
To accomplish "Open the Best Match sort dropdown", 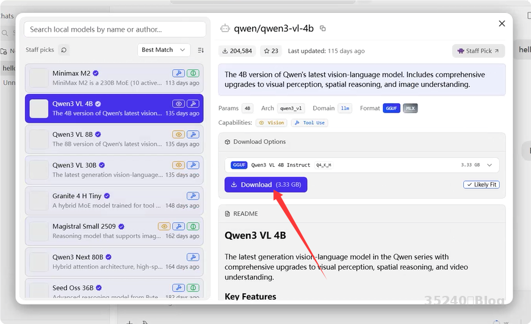I will pos(164,50).
